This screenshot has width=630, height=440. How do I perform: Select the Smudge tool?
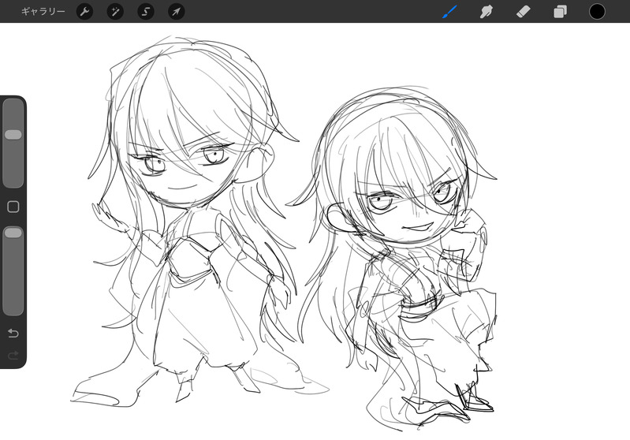click(486, 12)
